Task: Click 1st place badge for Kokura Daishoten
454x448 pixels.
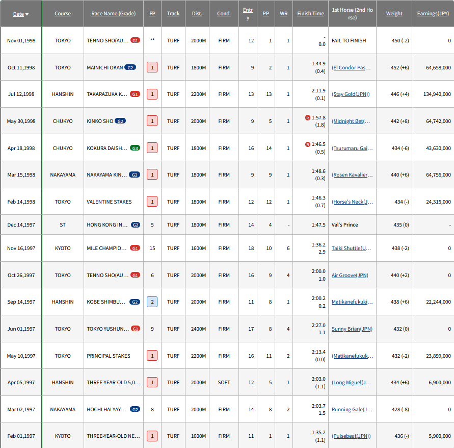Action: (152, 148)
